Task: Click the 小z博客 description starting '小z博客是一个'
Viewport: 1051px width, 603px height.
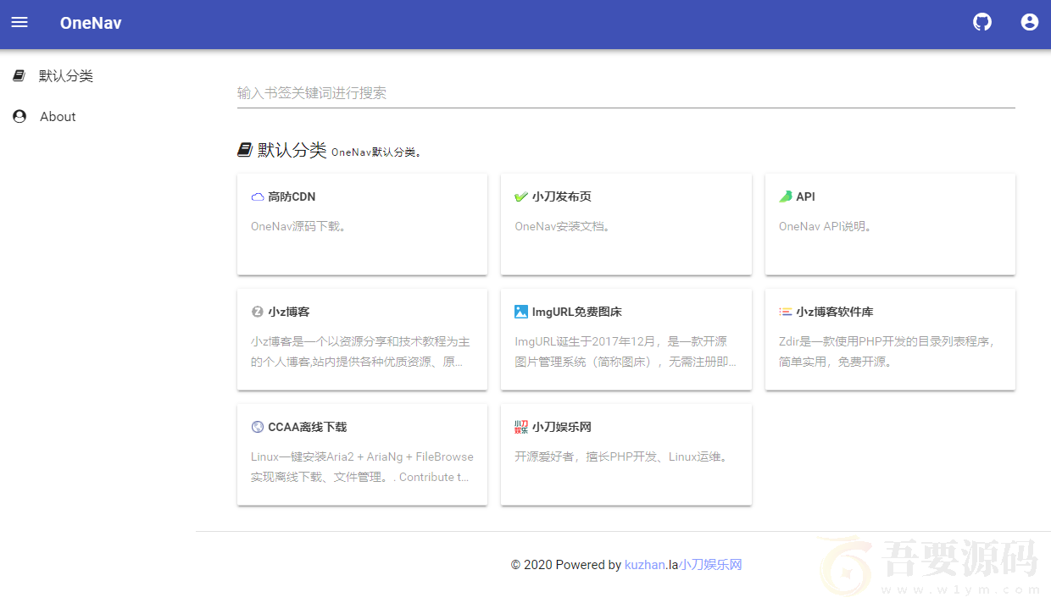Action: (361, 351)
